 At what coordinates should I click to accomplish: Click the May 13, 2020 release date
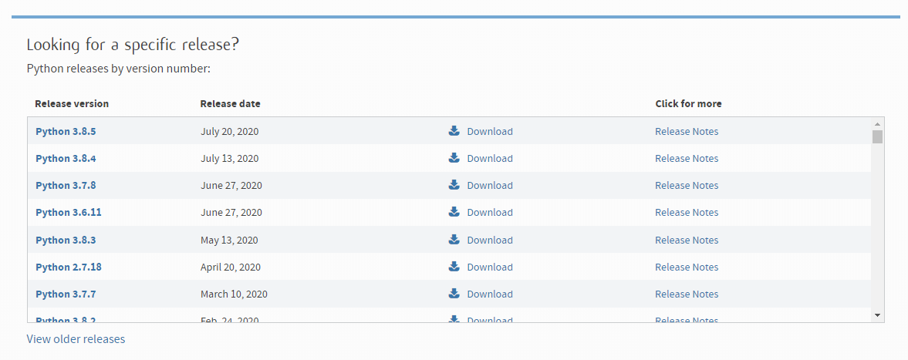[x=229, y=241]
